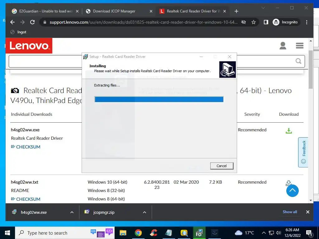This screenshot has height=239, width=319.
Task: Open the 17°C weather widget
Action: [x=245, y=233]
